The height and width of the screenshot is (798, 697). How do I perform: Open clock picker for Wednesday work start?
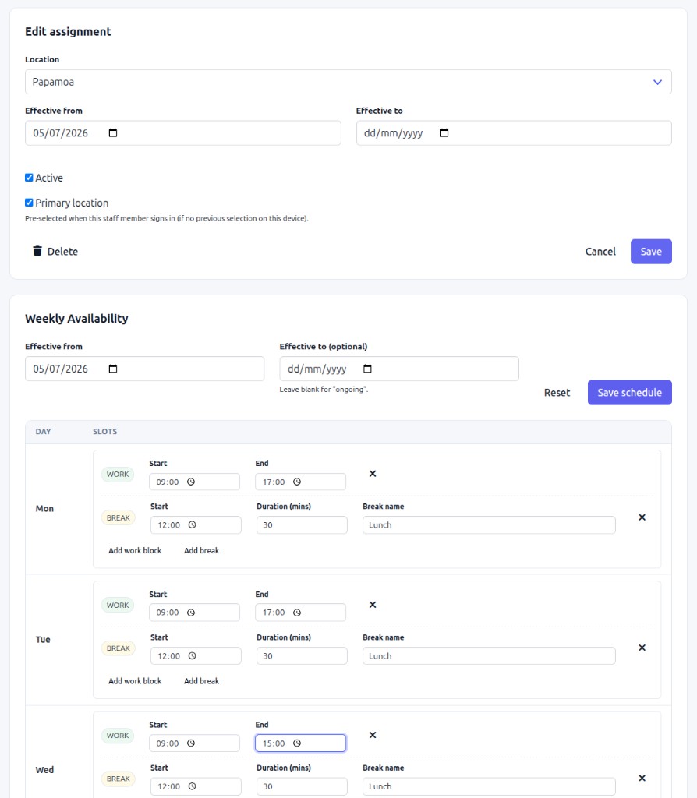191,743
